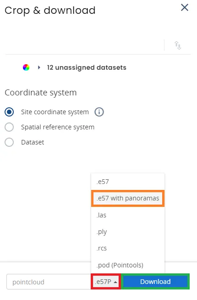
Task: Pick the .las format option
Action: (x=128, y=215)
